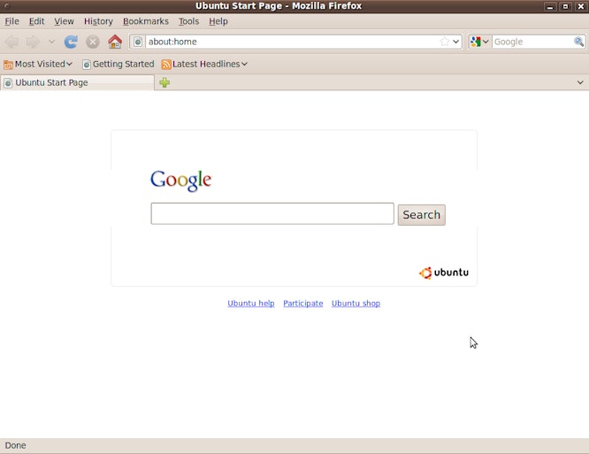Image resolution: width=589 pixels, height=454 pixels.
Task: Open the History menu
Action: 98,21
